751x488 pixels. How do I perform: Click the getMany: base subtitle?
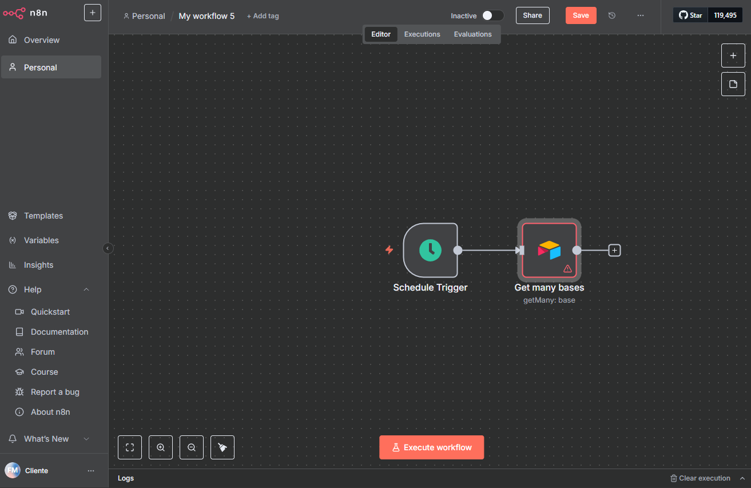[x=549, y=300]
